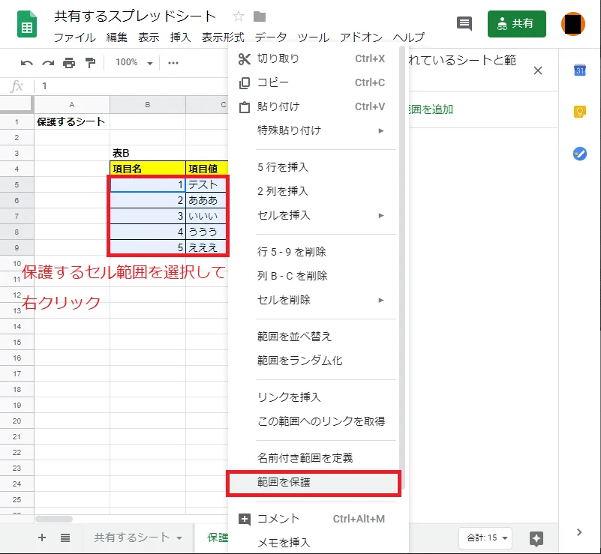The width and height of the screenshot is (601, 554).
Task: Add a new sheet with plus
Action: pyautogui.click(x=42, y=538)
